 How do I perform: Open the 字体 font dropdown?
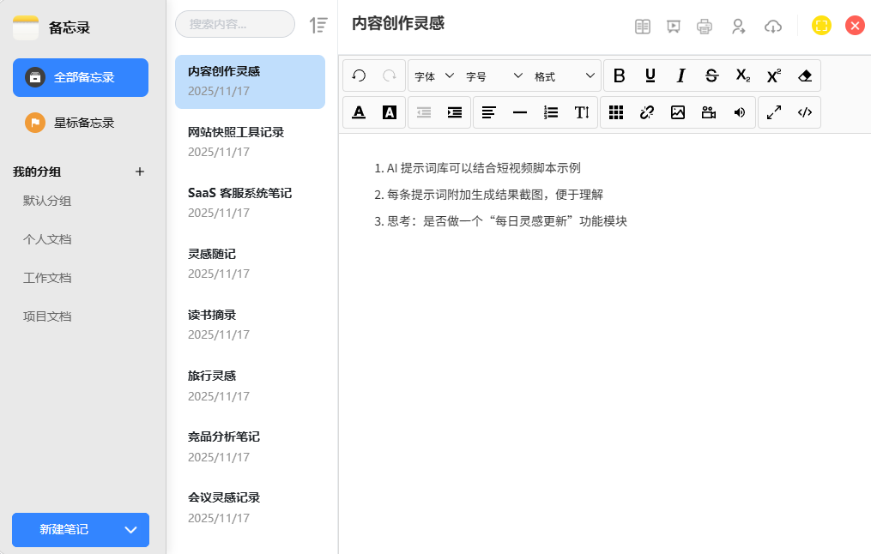[x=434, y=76]
